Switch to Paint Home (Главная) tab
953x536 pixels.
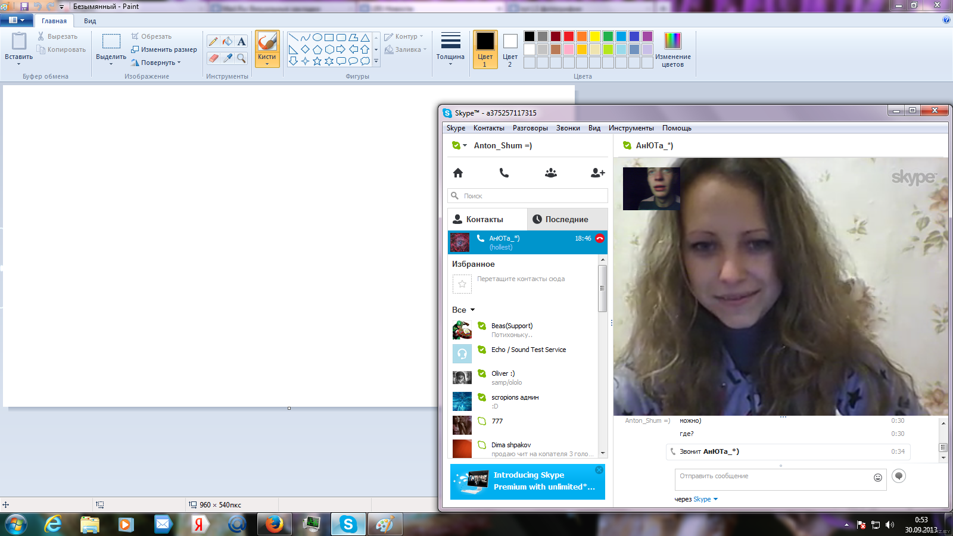(54, 21)
